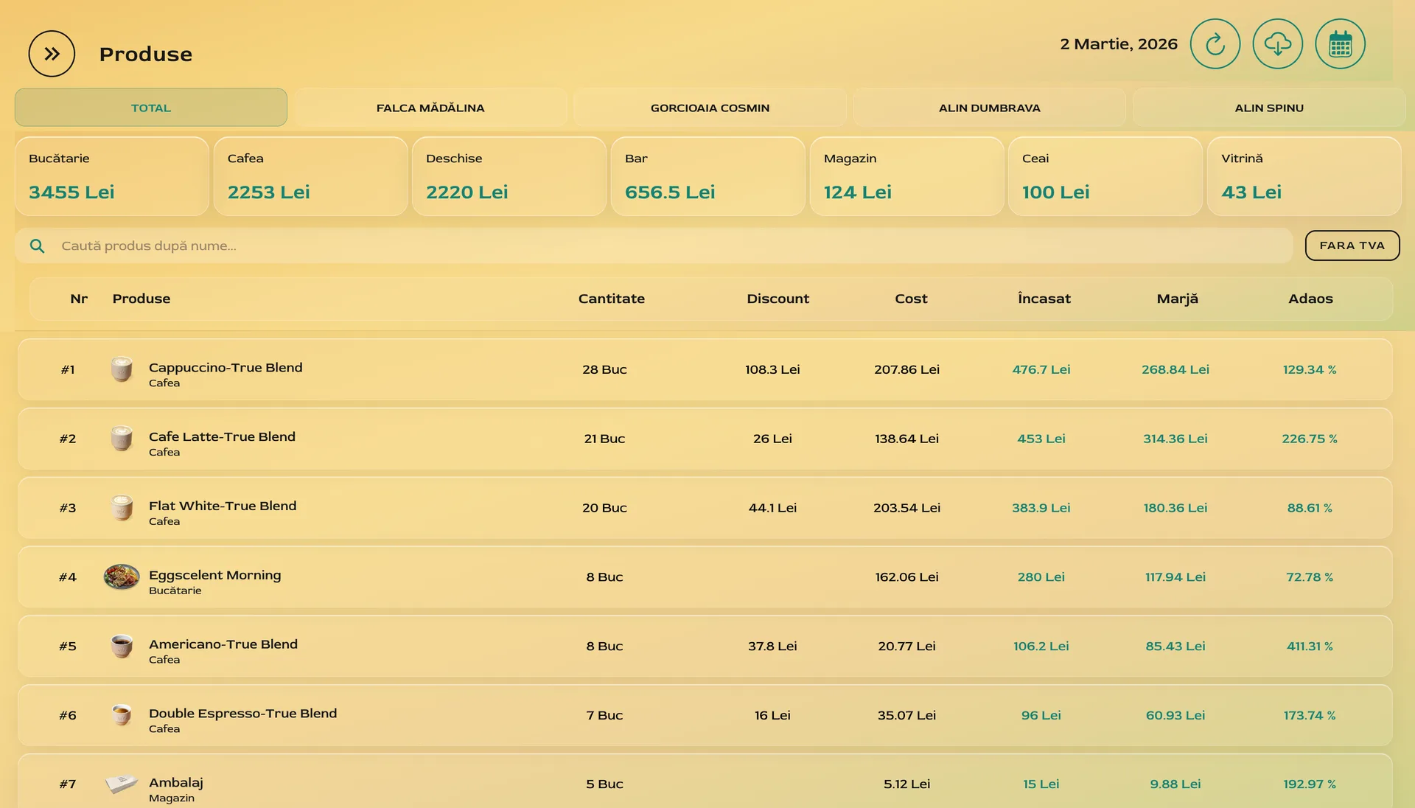Expand the sidebar with double-chevron button
This screenshot has height=808, width=1415.
click(52, 54)
